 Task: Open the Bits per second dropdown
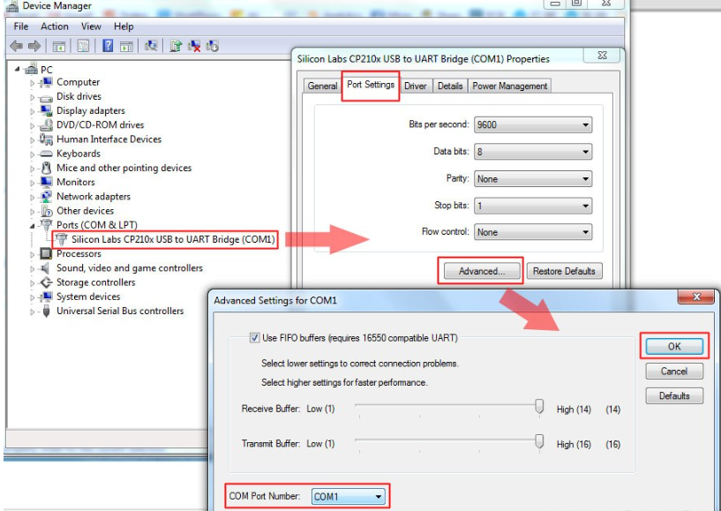point(532,124)
